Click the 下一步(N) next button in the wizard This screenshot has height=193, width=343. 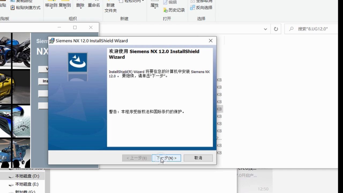tap(166, 158)
